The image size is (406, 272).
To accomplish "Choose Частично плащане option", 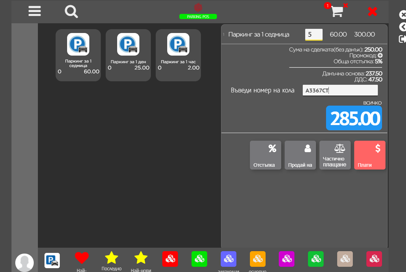I will [335, 155].
